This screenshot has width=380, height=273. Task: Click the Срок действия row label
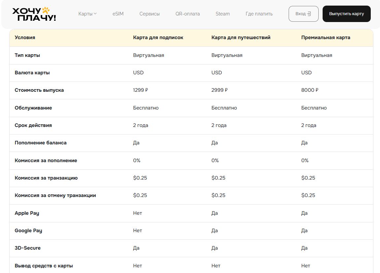click(x=33, y=125)
